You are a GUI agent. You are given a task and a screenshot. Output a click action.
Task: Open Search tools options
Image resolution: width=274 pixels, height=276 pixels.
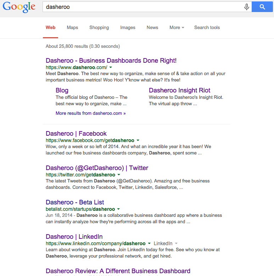pyautogui.click(x=207, y=27)
